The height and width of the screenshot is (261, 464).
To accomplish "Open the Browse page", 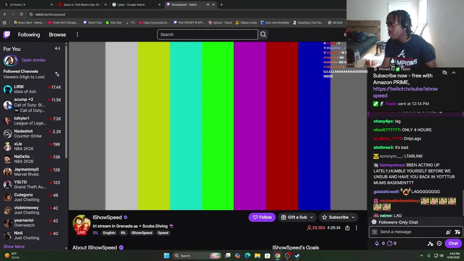I will (x=57, y=34).
